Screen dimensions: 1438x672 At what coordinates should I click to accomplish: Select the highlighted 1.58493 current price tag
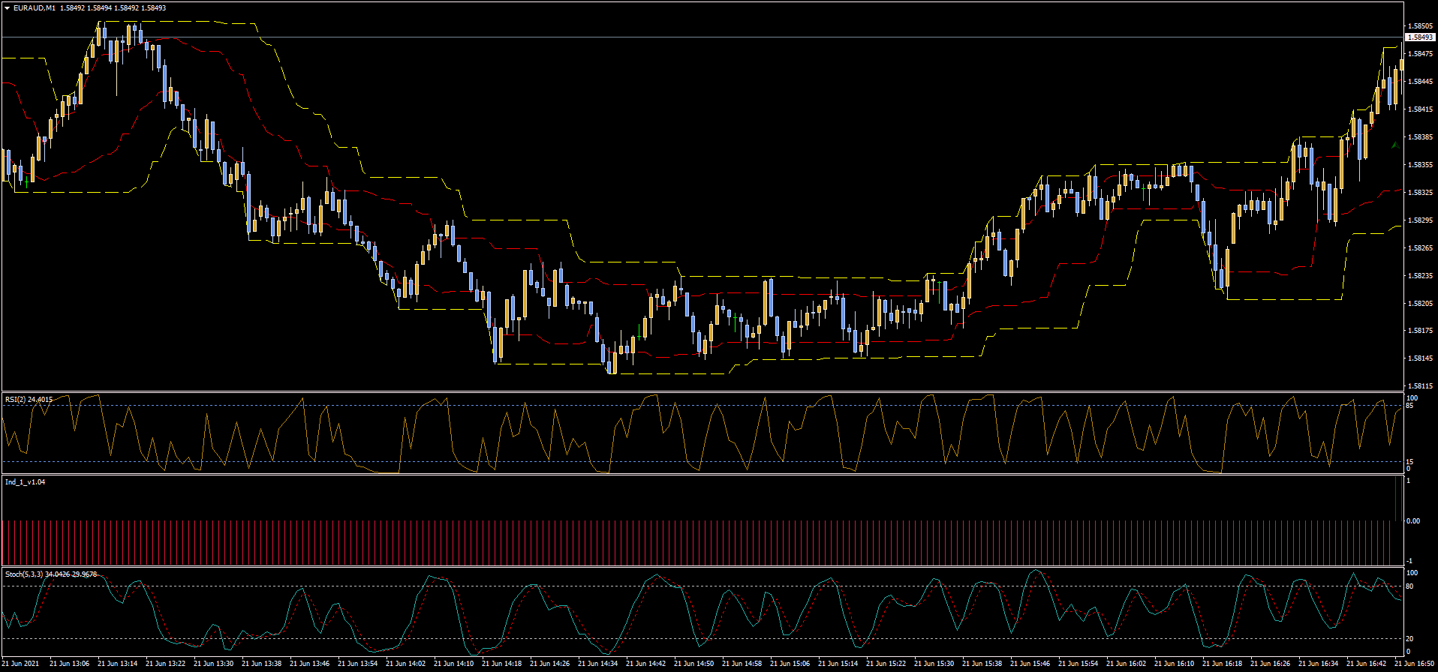[x=1419, y=37]
